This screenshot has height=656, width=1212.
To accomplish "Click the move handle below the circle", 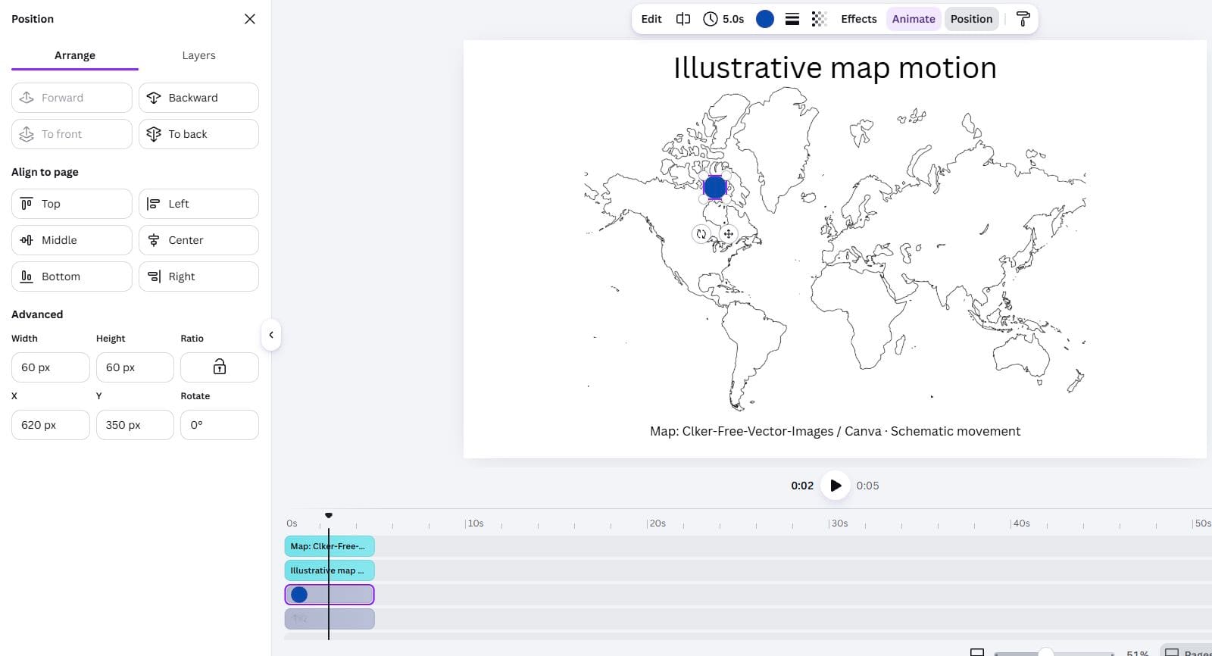I will click(x=728, y=234).
